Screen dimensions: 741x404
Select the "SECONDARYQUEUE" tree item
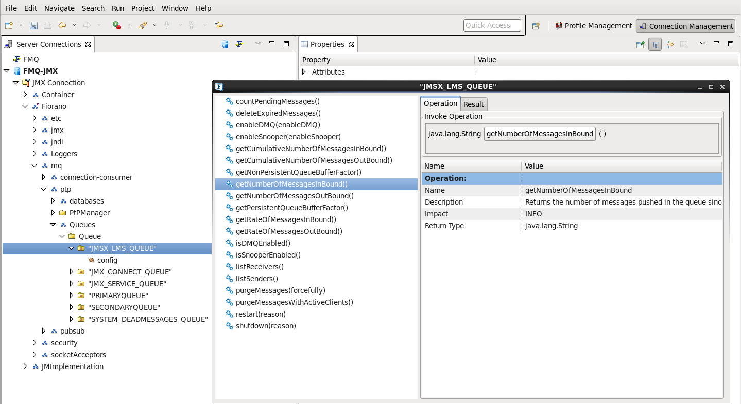[x=124, y=307]
